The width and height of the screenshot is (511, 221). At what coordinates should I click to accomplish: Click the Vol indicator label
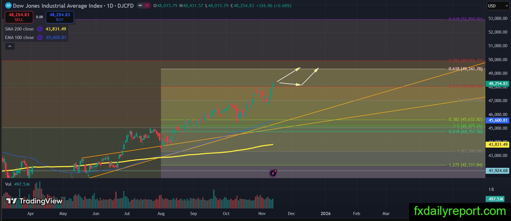[x=8, y=184]
